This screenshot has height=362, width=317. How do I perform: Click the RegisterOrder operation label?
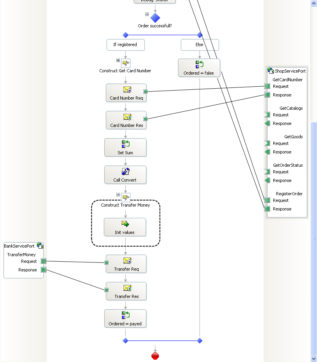(289, 194)
